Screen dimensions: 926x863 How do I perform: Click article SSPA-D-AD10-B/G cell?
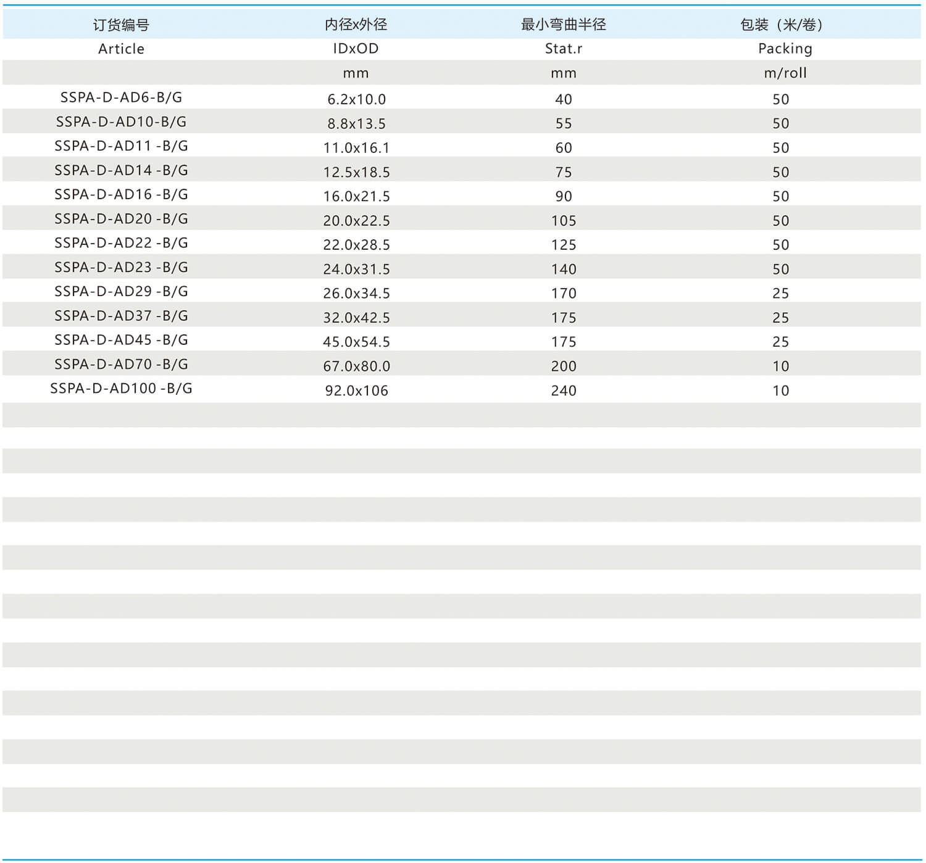point(121,122)
